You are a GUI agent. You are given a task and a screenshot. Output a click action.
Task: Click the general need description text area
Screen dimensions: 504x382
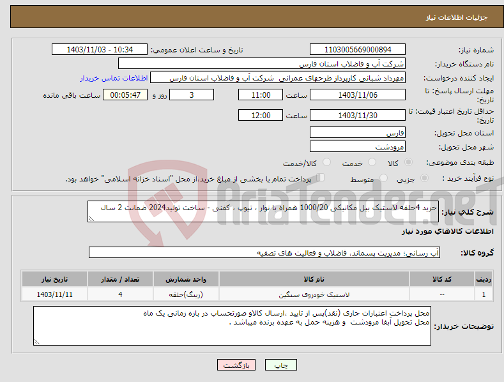[263, 211]
